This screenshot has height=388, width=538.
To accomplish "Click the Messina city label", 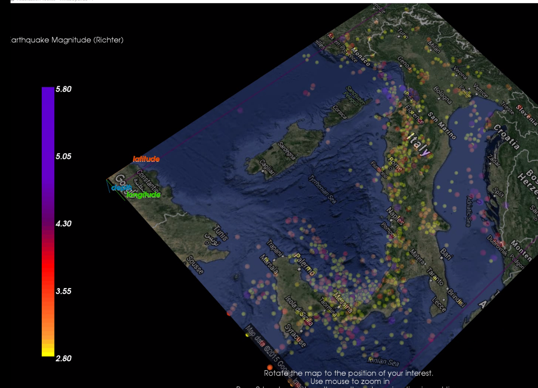I will coord(342,303).
